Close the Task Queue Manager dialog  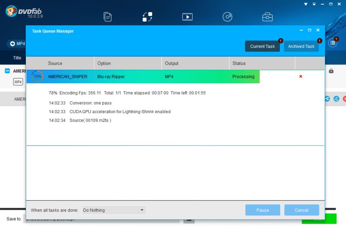tap(318, 30)
